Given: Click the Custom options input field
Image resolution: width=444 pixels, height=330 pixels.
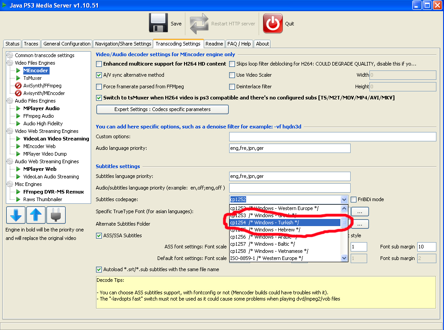Looking at the screenshot, I should pyautogui.click(x=332, y=136).
